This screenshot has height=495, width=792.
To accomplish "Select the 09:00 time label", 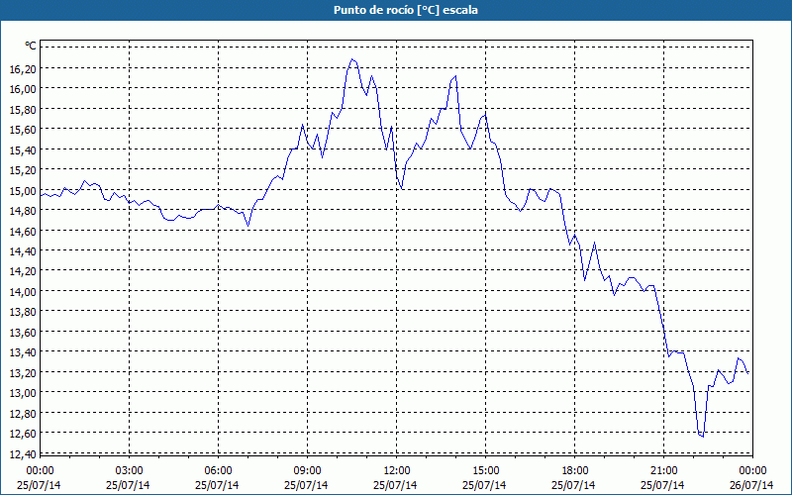I will pyautogui.click(x=308, y=471).
